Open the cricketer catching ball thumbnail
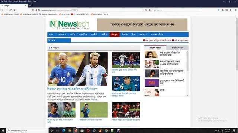This screenshot has width=238, height=133. (x=94, y=110)
